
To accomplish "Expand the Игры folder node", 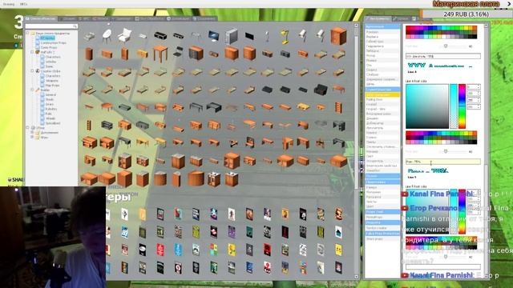I will pyautogui.click(x=32, y=137).
